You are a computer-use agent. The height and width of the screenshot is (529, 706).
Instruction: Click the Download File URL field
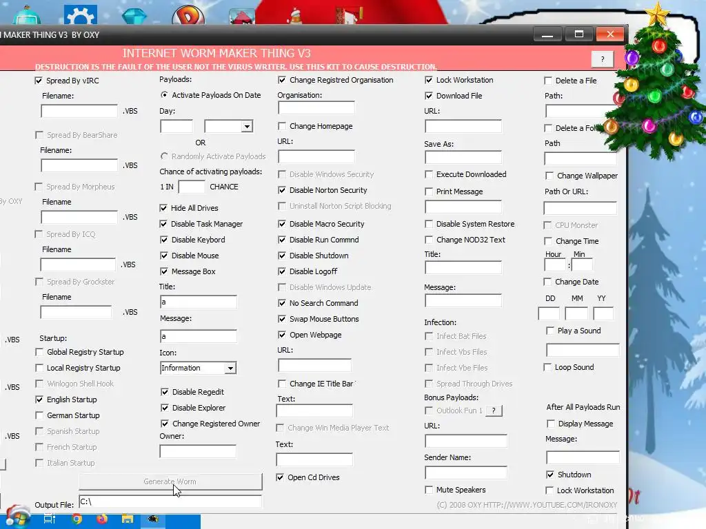click(x=463, y=126)
